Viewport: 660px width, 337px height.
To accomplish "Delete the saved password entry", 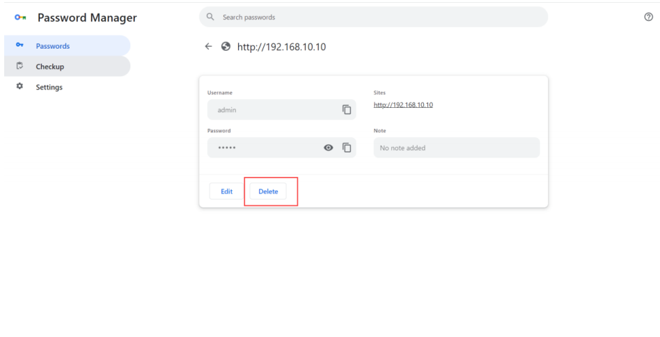I will click(268, 191).
